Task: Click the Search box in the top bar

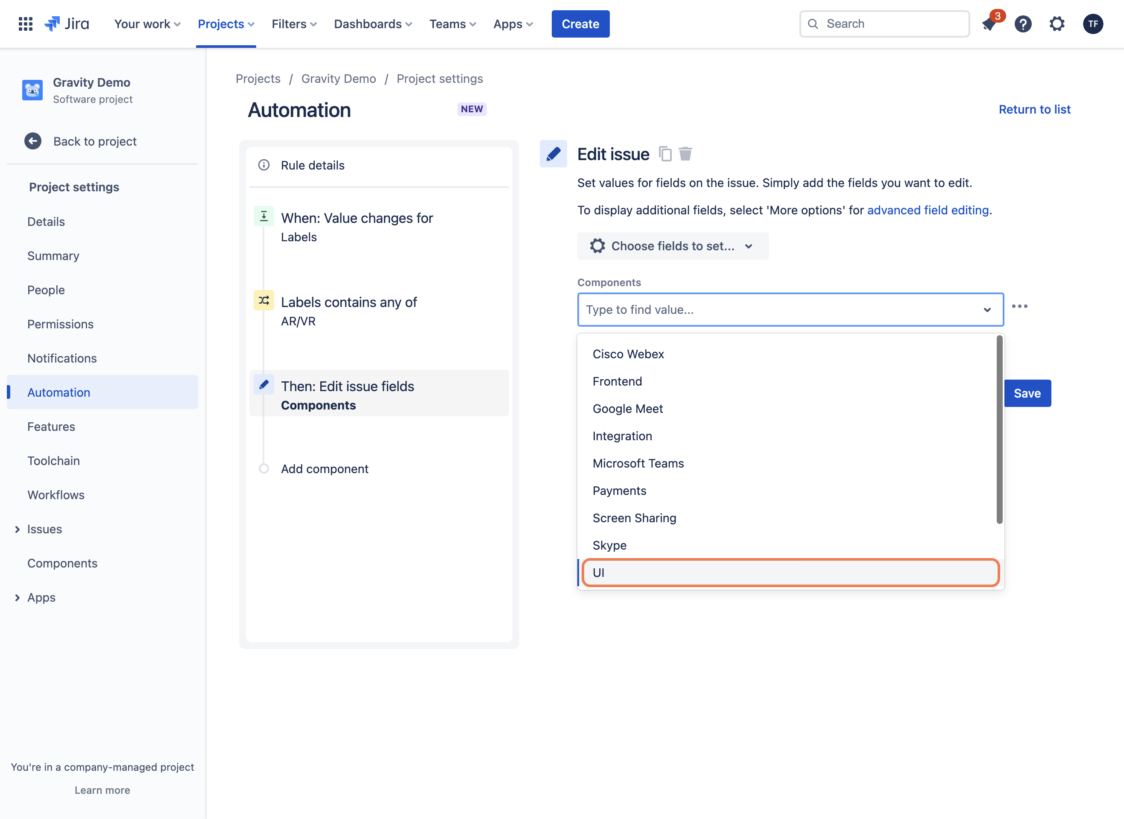Action: coord(884,24)
